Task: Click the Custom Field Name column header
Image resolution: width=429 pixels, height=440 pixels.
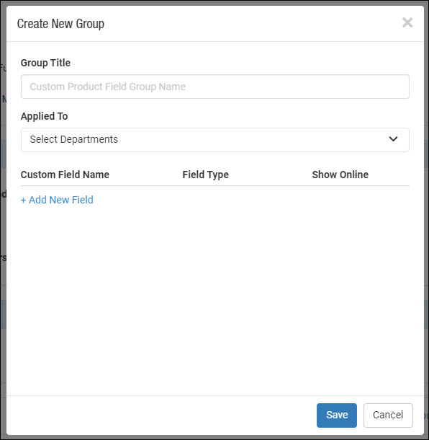Action: tap(65, 175)
